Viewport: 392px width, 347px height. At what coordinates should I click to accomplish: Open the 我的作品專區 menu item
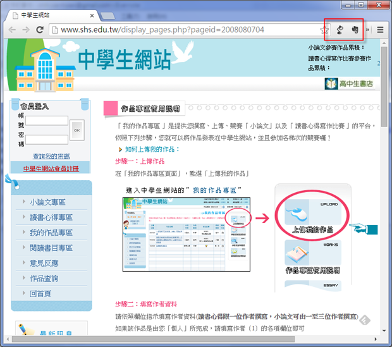click(51, 233)
